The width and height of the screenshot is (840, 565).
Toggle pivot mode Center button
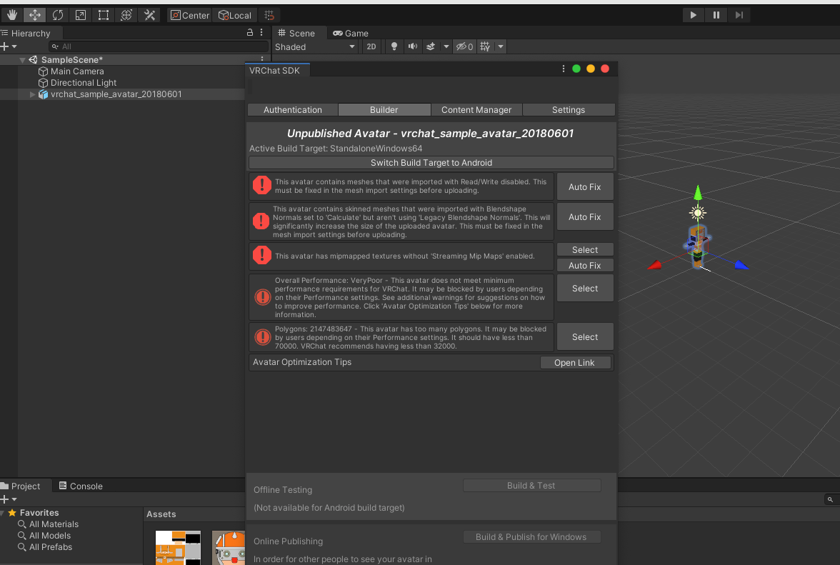pyautogui.click(x=190, y=15)
